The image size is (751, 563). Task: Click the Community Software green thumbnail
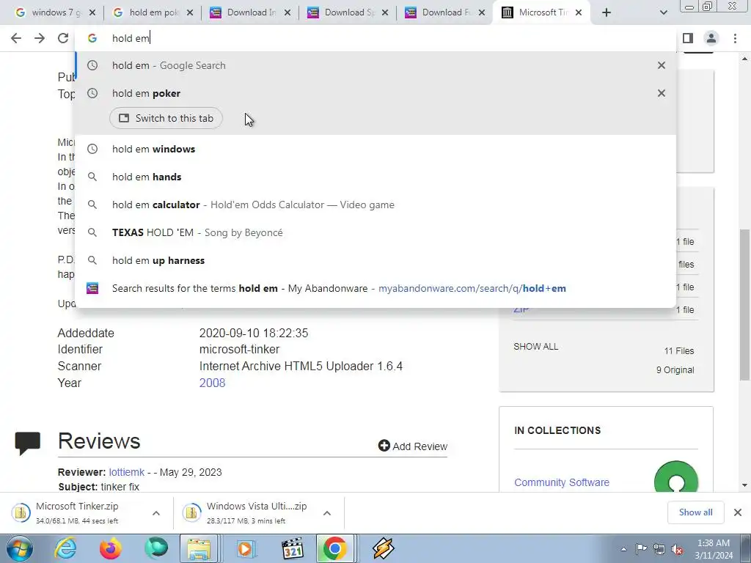point(675,477)
